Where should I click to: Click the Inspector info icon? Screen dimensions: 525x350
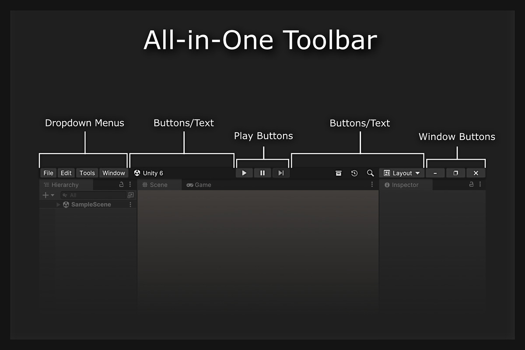(388, 184)
